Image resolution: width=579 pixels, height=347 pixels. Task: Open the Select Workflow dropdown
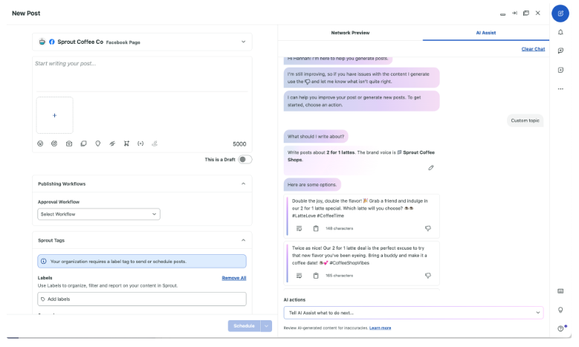[x=99, y=214]
